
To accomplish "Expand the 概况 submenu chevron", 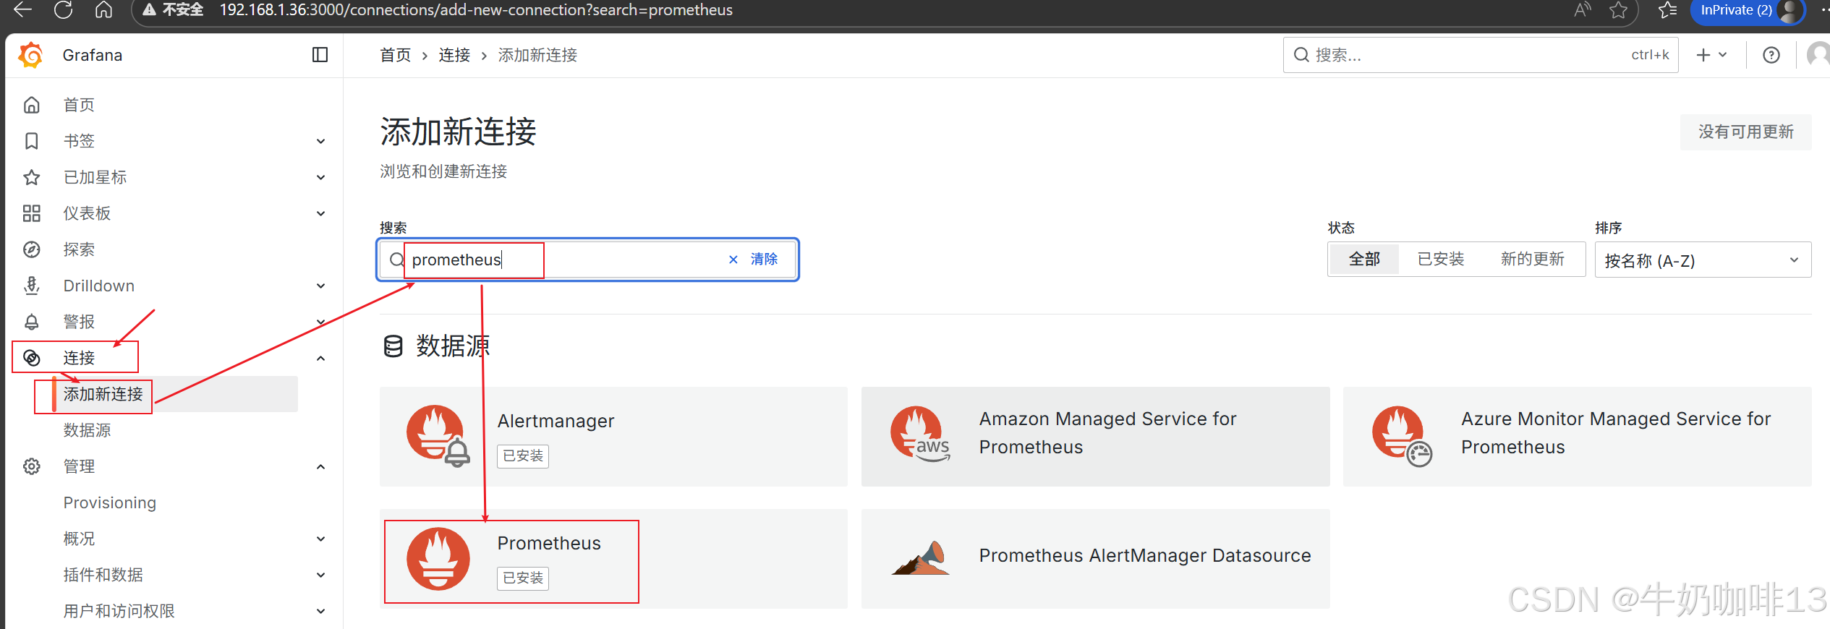I will coord(320,539).
